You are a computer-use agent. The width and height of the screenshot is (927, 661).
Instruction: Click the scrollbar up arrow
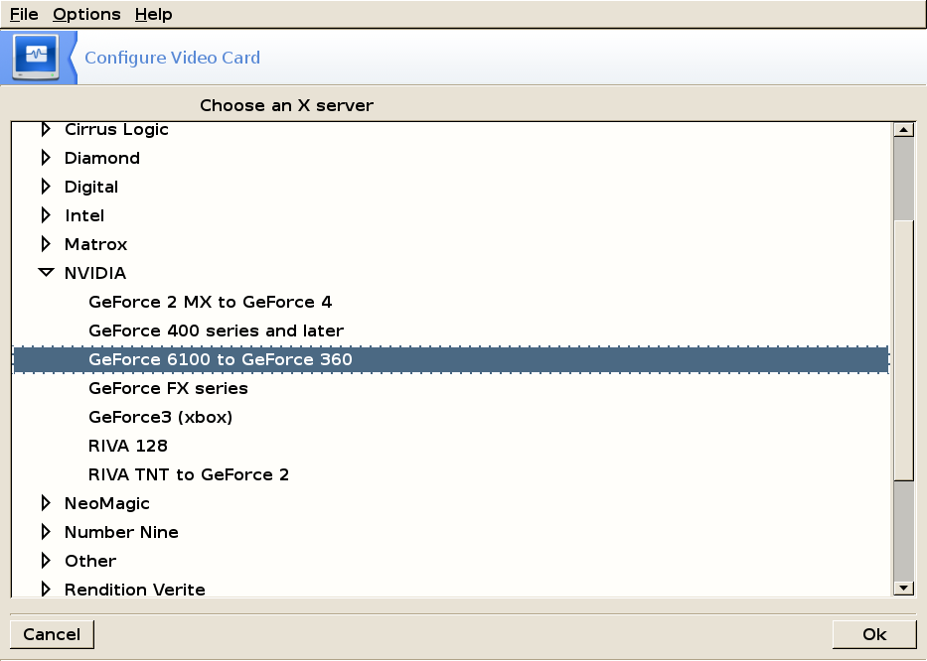[x=903, y=130]
